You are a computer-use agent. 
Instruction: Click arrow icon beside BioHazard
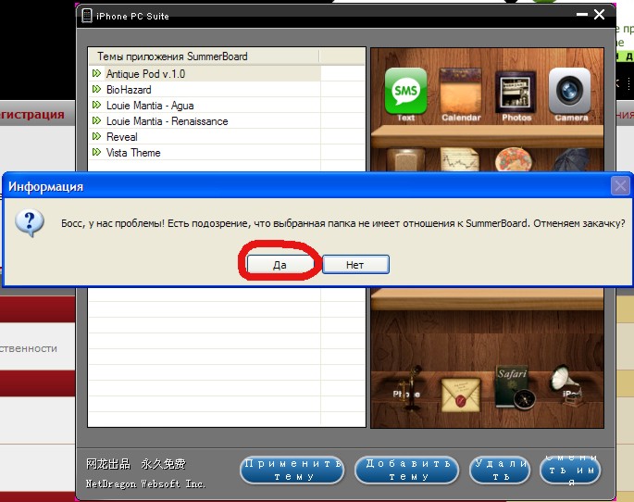tap(96, 89)
